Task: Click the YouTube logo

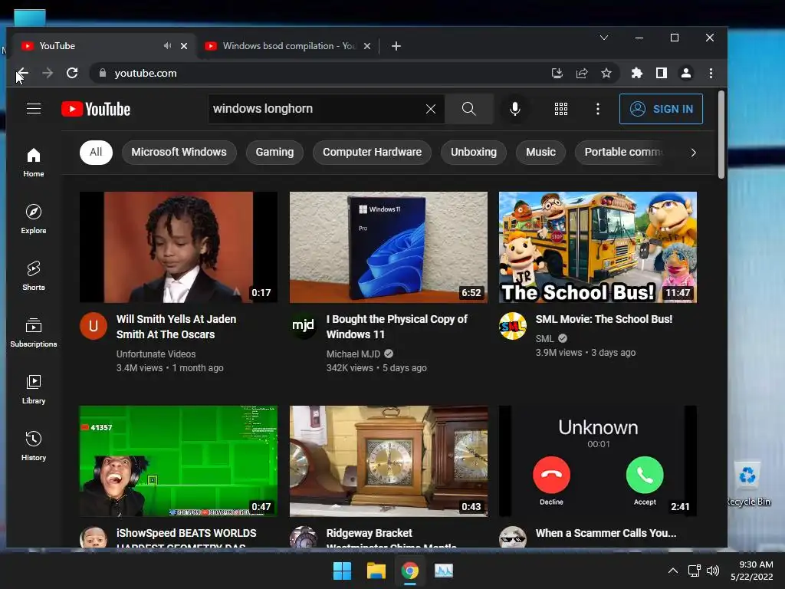Action: click(96, 109)
